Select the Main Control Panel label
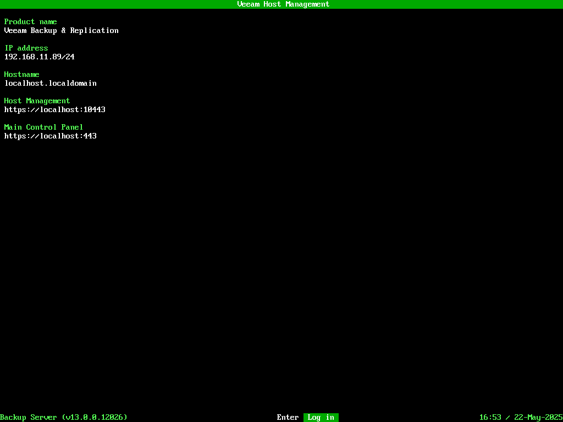This screenshot has height=422, width=563. coord(44,127)
